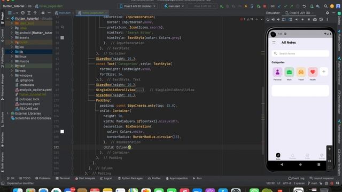Click the emulator volume down icon
342x192 pixels.
(278, 19)
